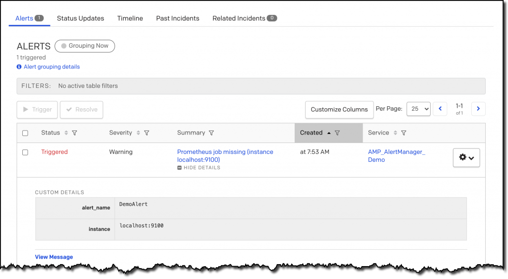Click the alert_name label
This screenshot has width=508, height=279.
pyautogui.click(x=96, y=208)
